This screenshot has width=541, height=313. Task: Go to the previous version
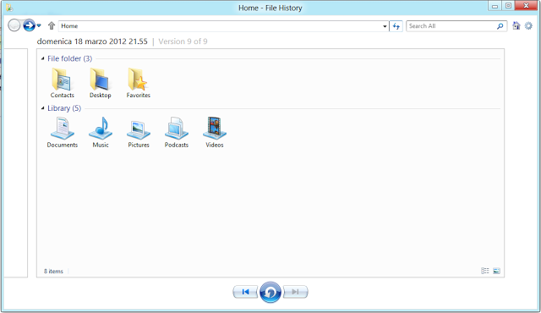pos(245,292)
